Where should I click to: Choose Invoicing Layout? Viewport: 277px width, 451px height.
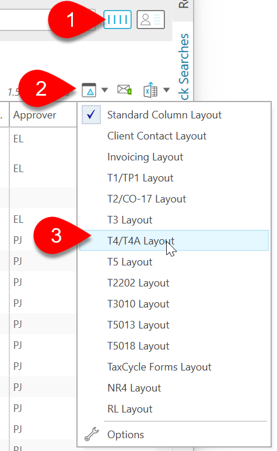[x=174, y=157]
